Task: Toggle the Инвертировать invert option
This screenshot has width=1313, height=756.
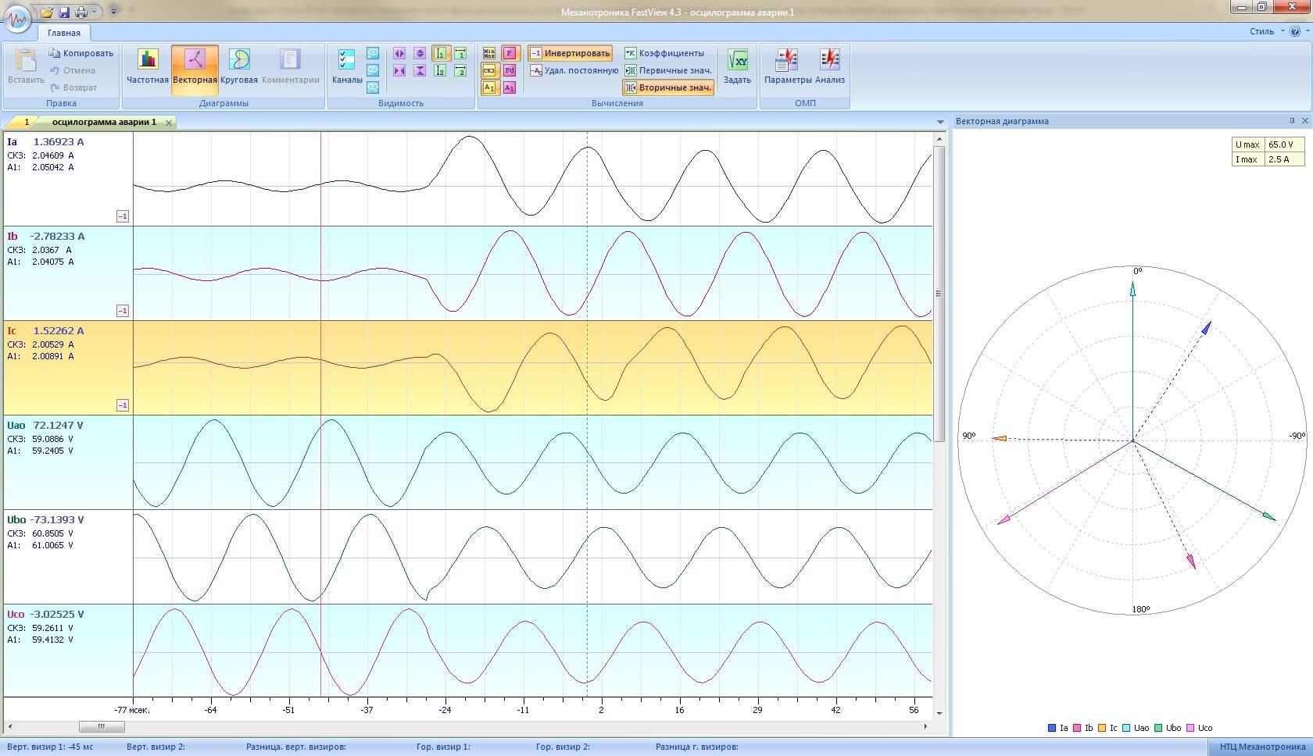Action: pos(569,54)
